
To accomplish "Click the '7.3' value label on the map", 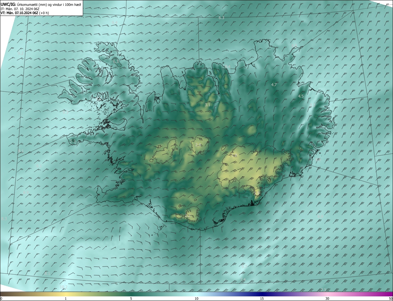I will pos(323,290).
